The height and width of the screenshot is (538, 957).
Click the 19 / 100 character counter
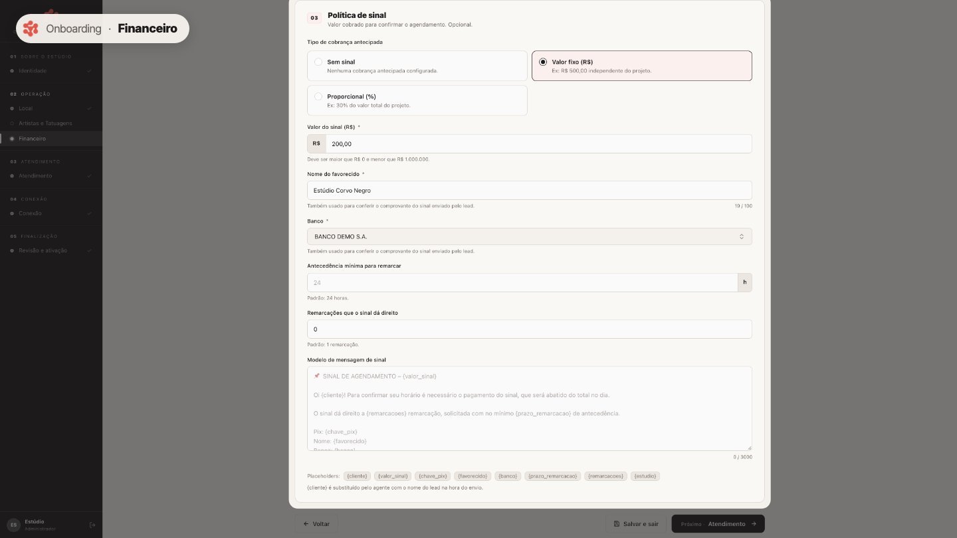(x=743, y=206)
